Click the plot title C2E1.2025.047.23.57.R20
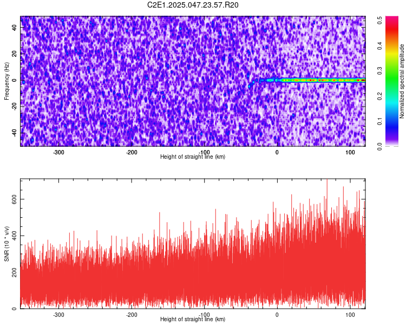This screenshot has height=325, width=406. pos(193,5)
